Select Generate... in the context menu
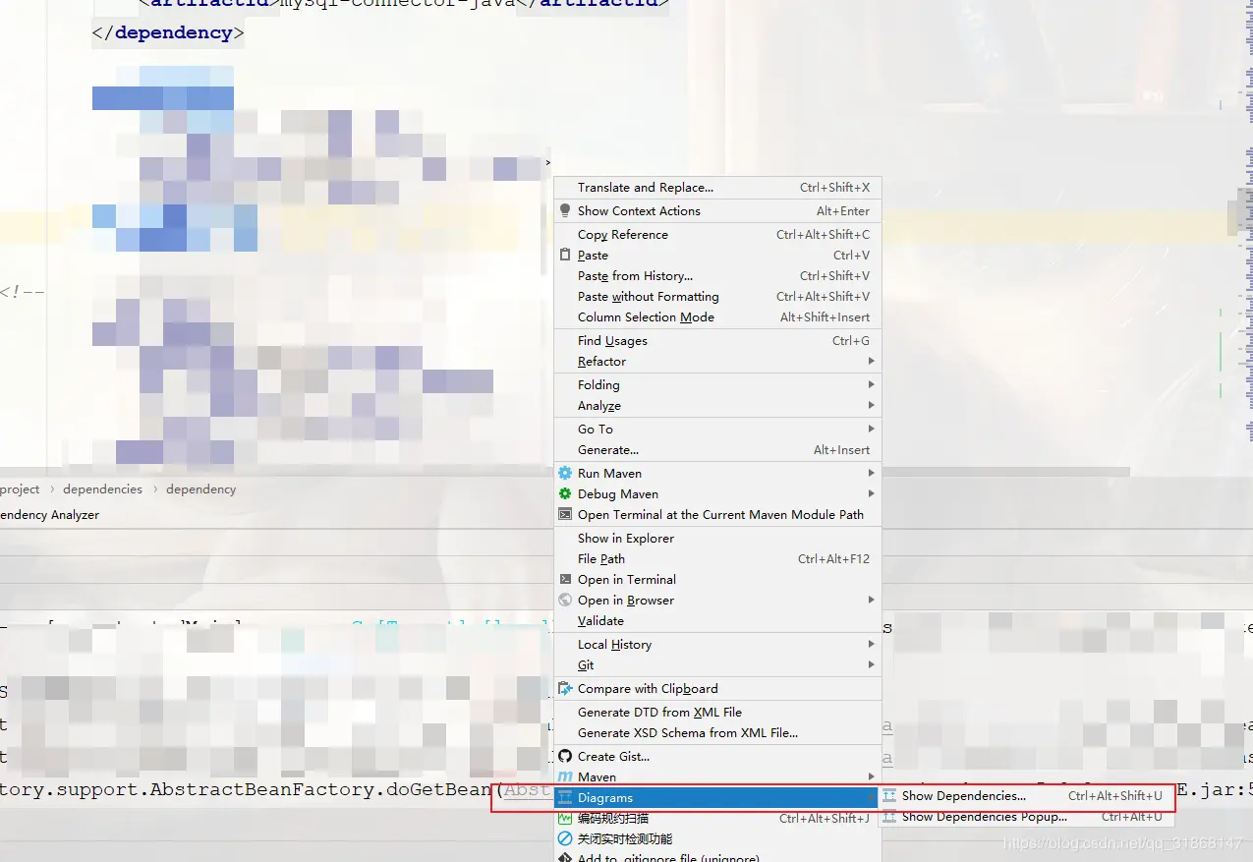This screenshot has height=862, width=1253. (717, 449)
